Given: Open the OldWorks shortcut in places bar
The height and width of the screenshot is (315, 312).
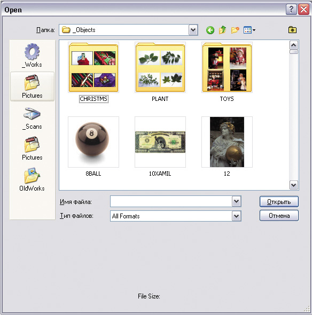Looking at the screenshot, I should click(32, 179).
